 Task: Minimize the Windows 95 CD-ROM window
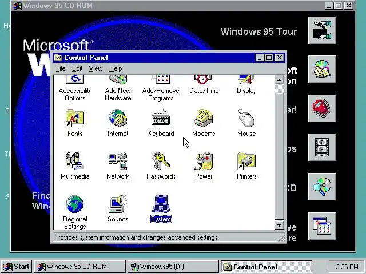pos(329,5)
